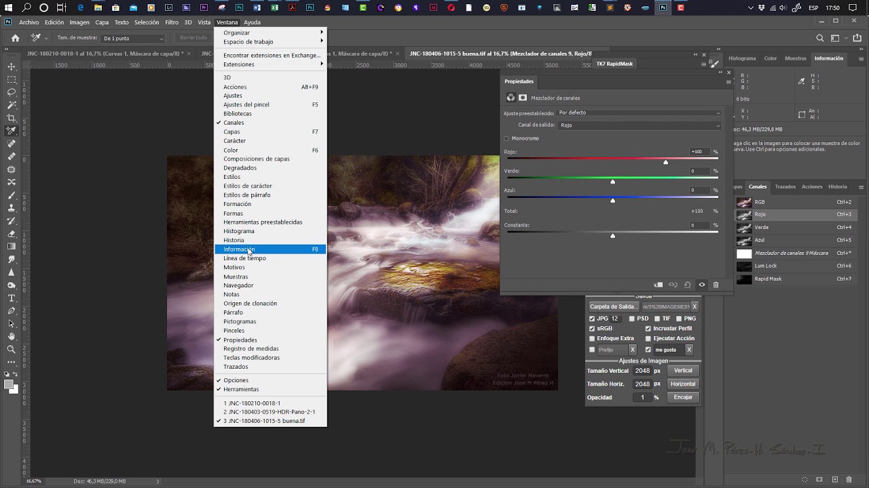Create new channel in Canales panel
869x488 pixels.
(835, 480)
